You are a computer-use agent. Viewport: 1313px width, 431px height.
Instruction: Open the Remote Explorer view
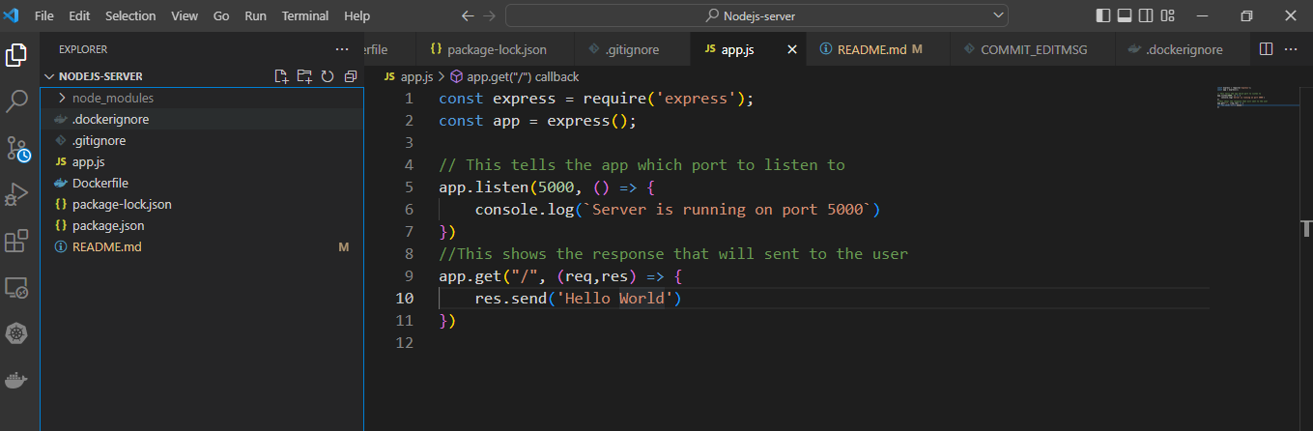[x=17, y=287]
